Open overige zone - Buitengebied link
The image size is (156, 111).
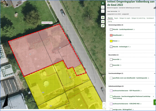point(122,109)
